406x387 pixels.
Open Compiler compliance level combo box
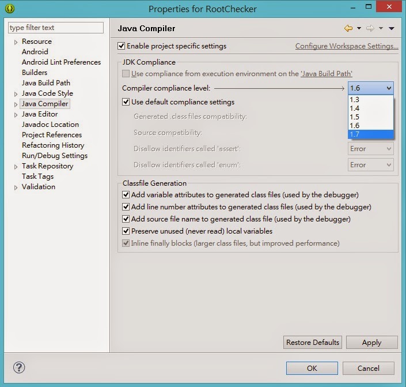371,88
